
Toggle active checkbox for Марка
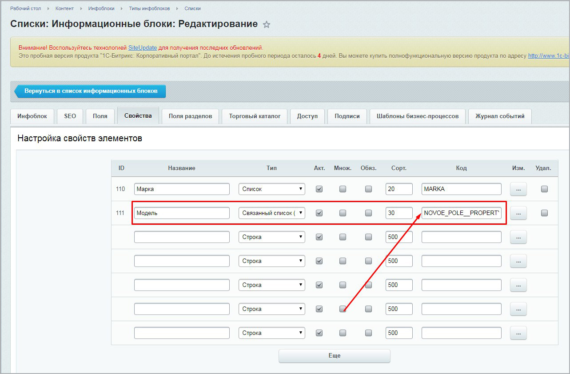[319, 189]
